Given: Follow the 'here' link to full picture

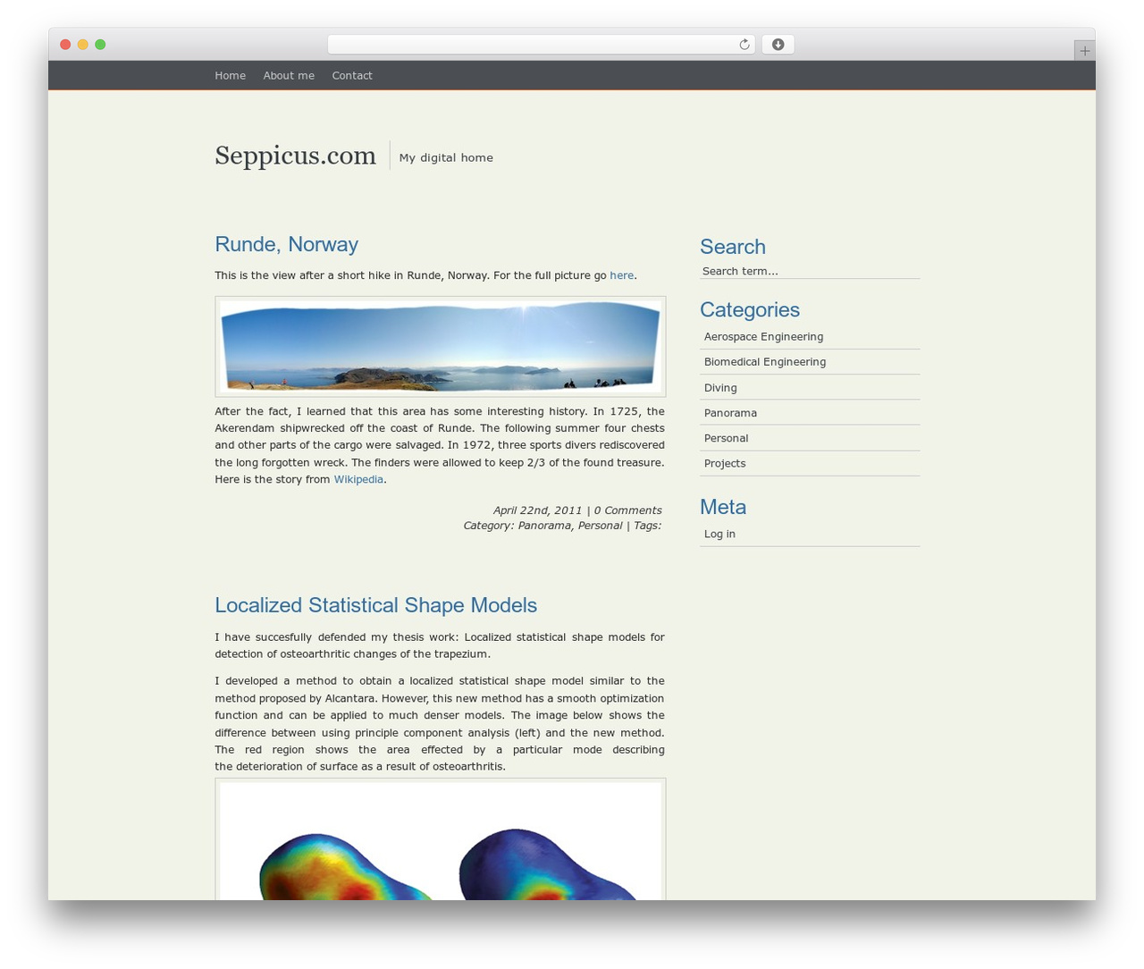Looking at the screenshot, I should point(621,275).
